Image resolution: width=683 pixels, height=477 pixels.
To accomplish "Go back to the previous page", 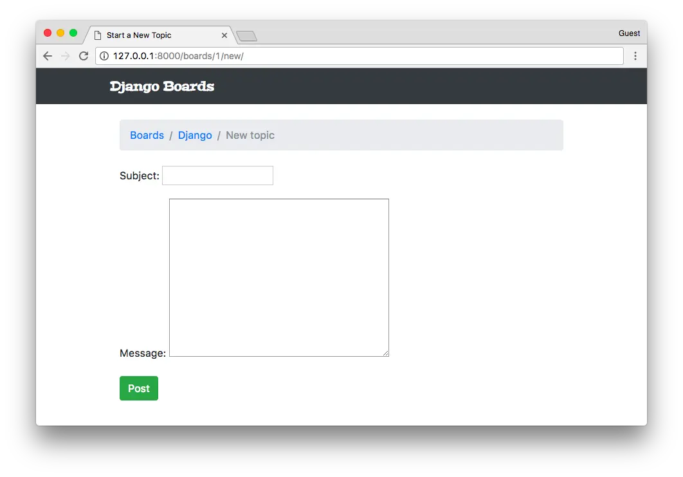I will click(48, 56).
